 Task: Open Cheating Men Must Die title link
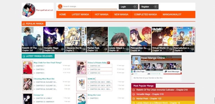(44, 79)
